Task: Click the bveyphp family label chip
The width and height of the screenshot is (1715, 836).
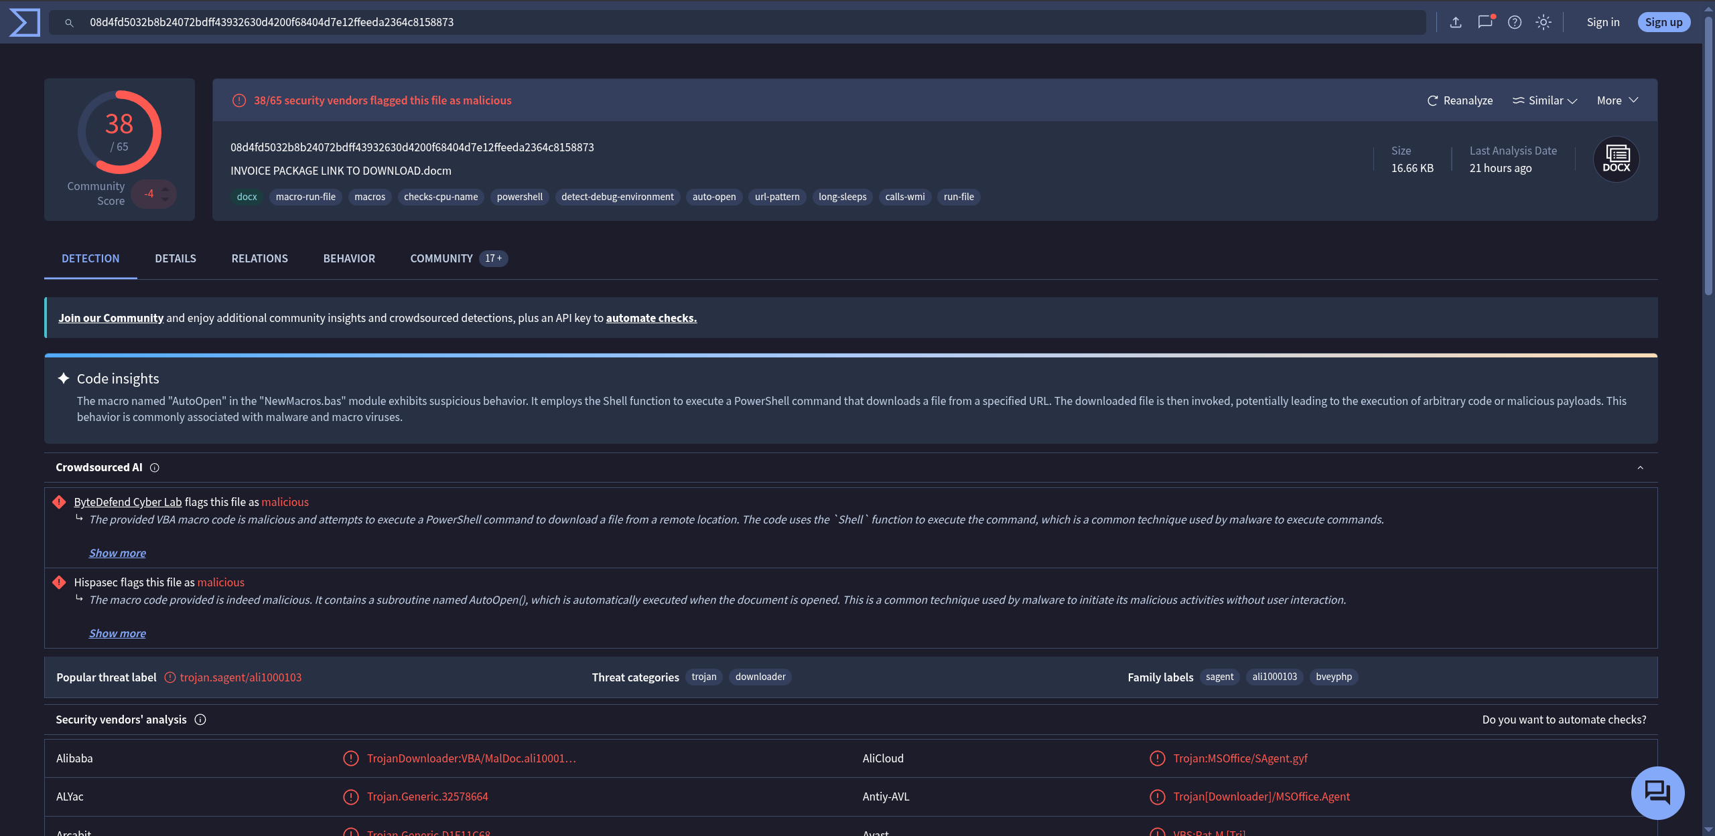Action: click(x=1334, y=677)
